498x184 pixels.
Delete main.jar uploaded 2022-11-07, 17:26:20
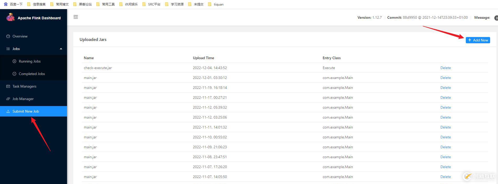click(x=446, y=167)
